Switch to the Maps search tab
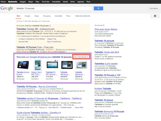 pyautogui.click(x=37, y=16)
